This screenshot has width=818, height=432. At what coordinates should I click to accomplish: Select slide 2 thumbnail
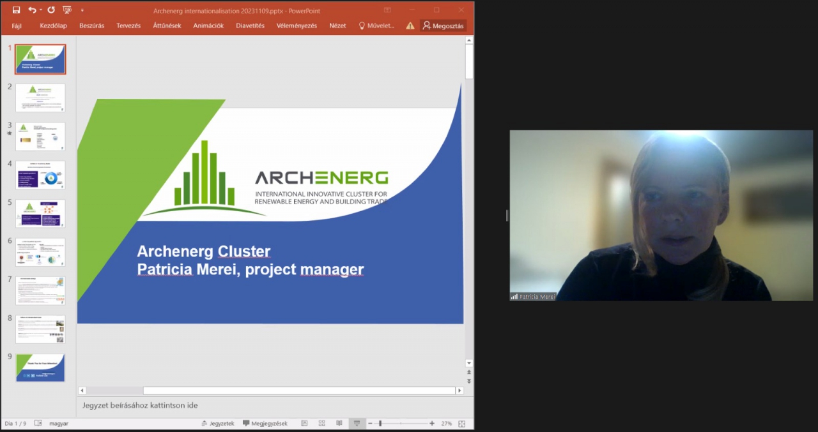40,98
